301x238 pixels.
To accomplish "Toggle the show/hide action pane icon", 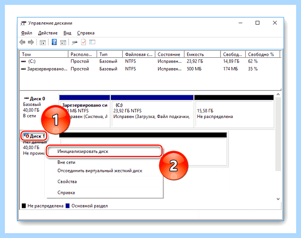I will coord(63,42).
